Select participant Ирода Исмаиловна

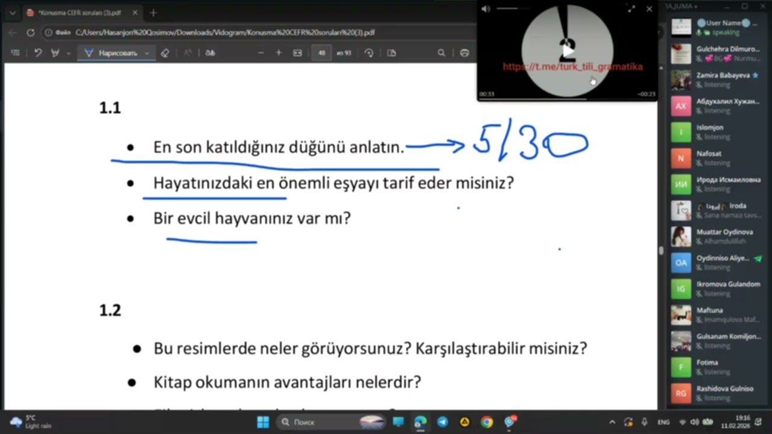click(x=716, y=184)
